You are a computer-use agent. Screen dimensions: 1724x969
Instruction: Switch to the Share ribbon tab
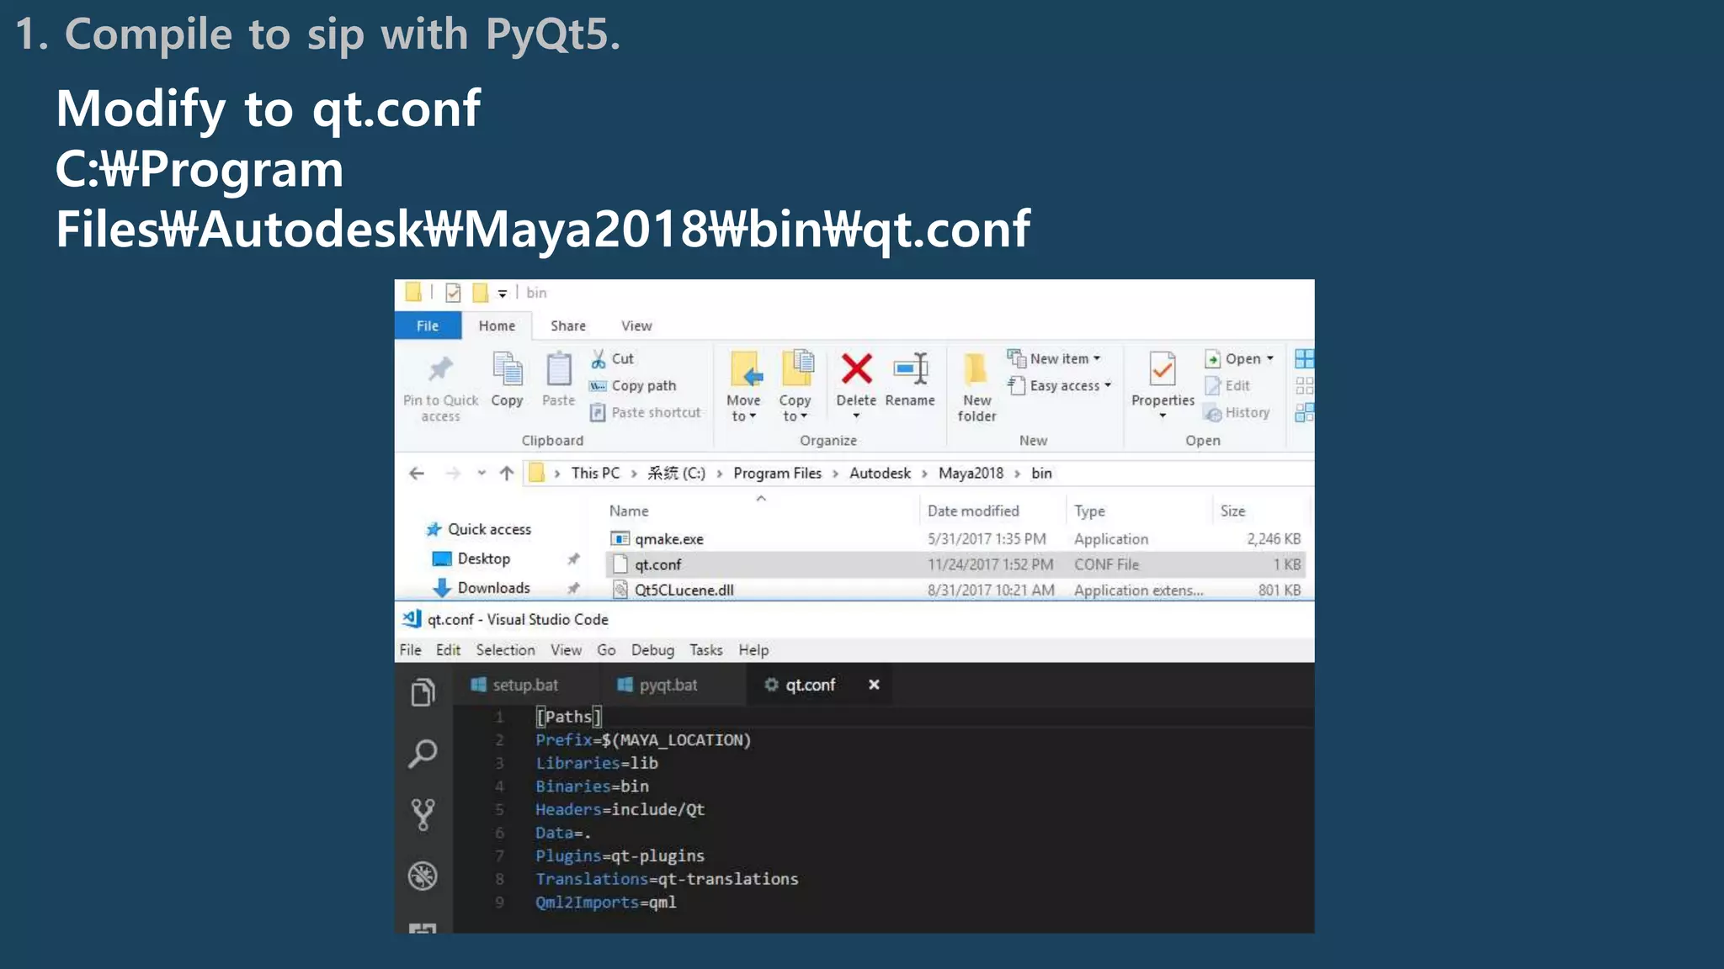[568, 326]
